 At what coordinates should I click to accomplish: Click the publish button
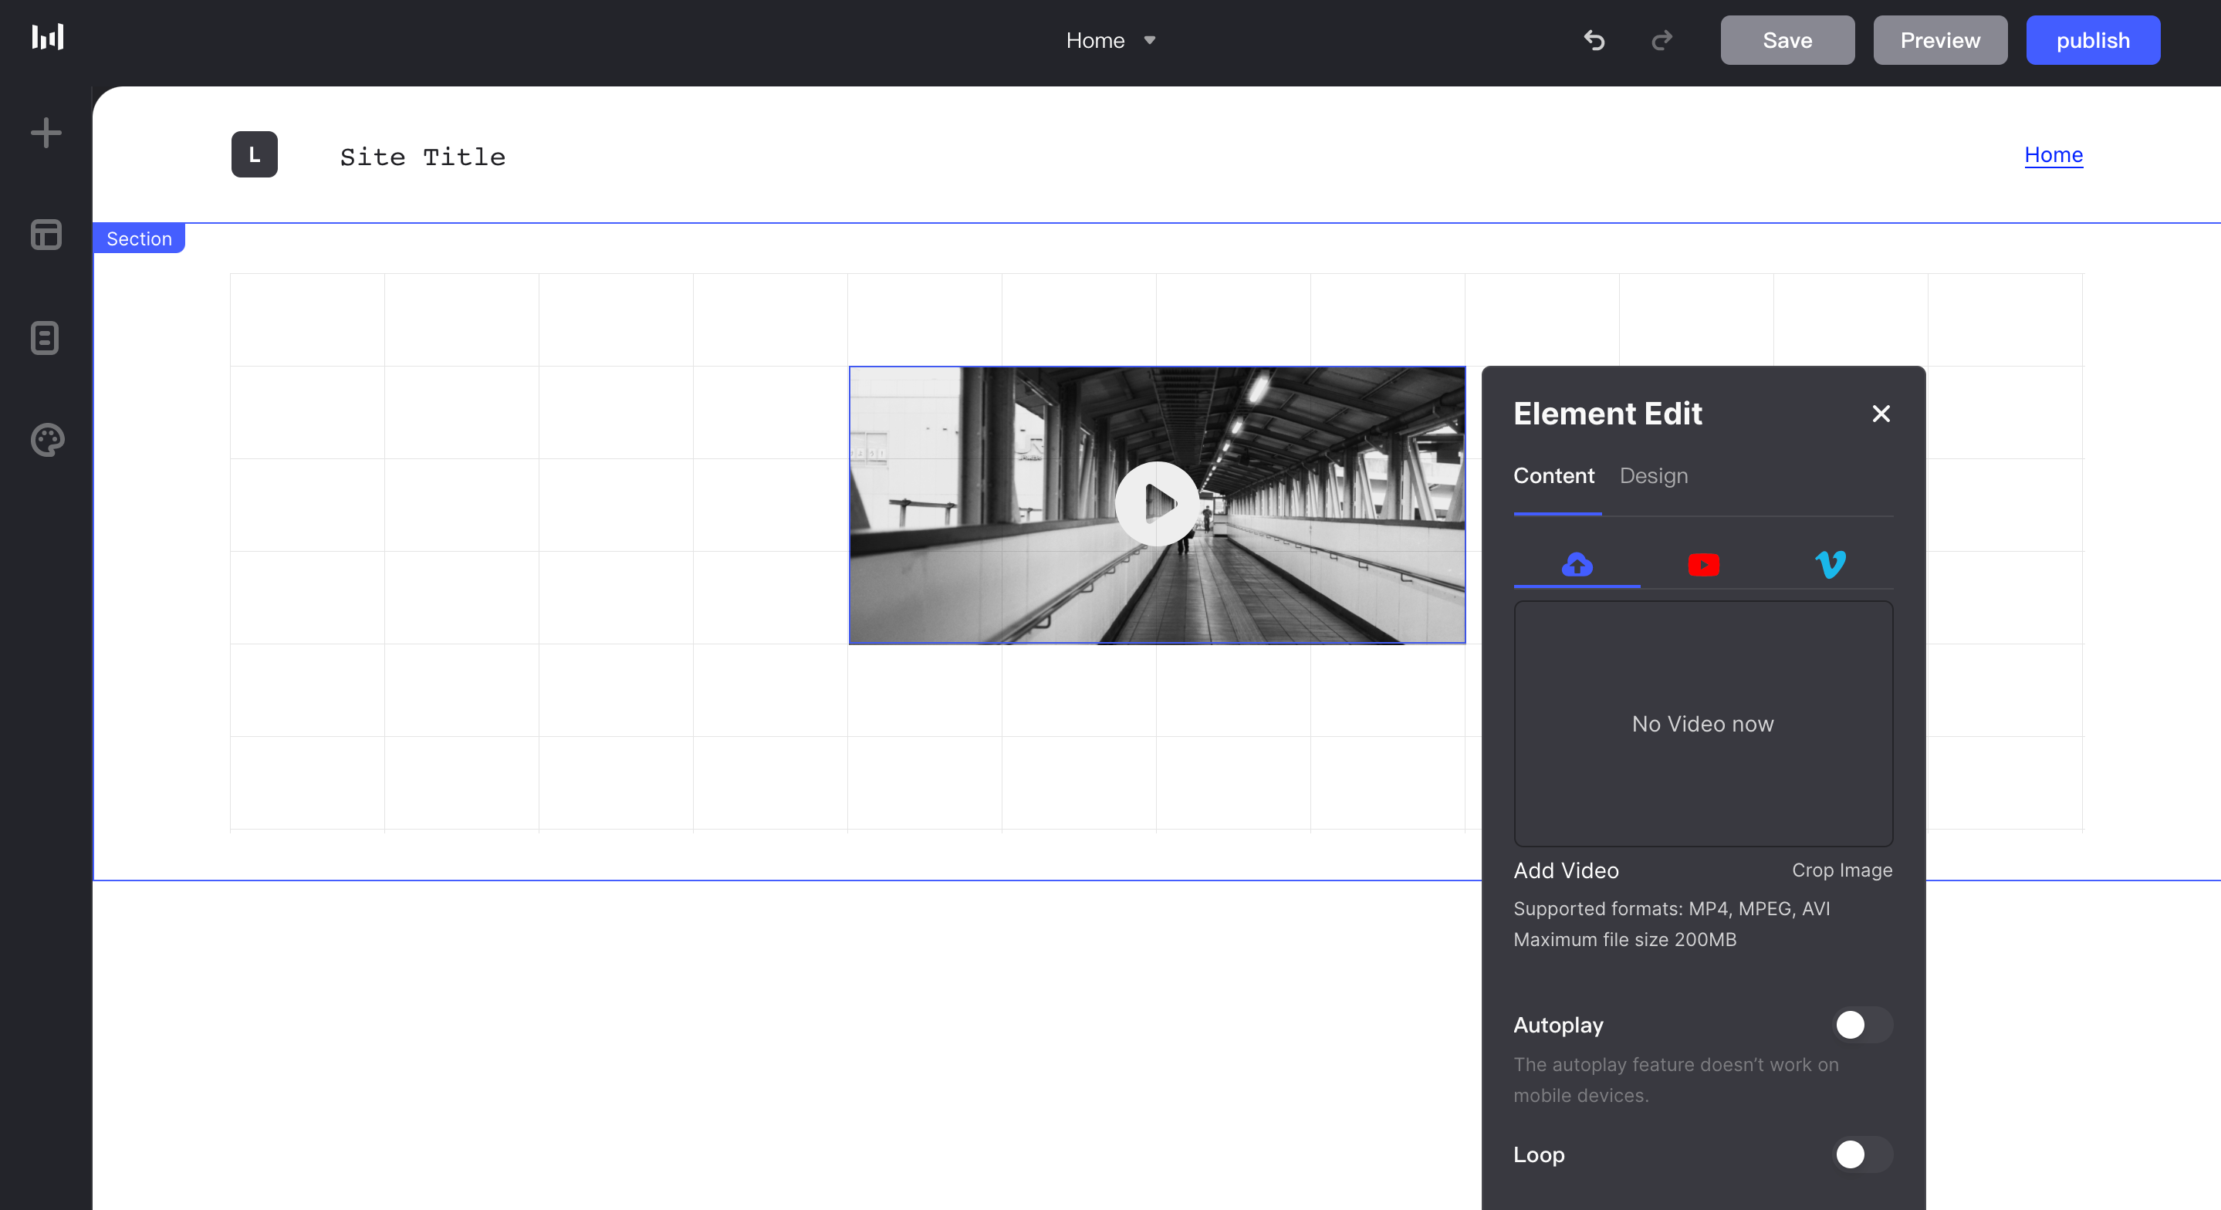[2093, 41]
